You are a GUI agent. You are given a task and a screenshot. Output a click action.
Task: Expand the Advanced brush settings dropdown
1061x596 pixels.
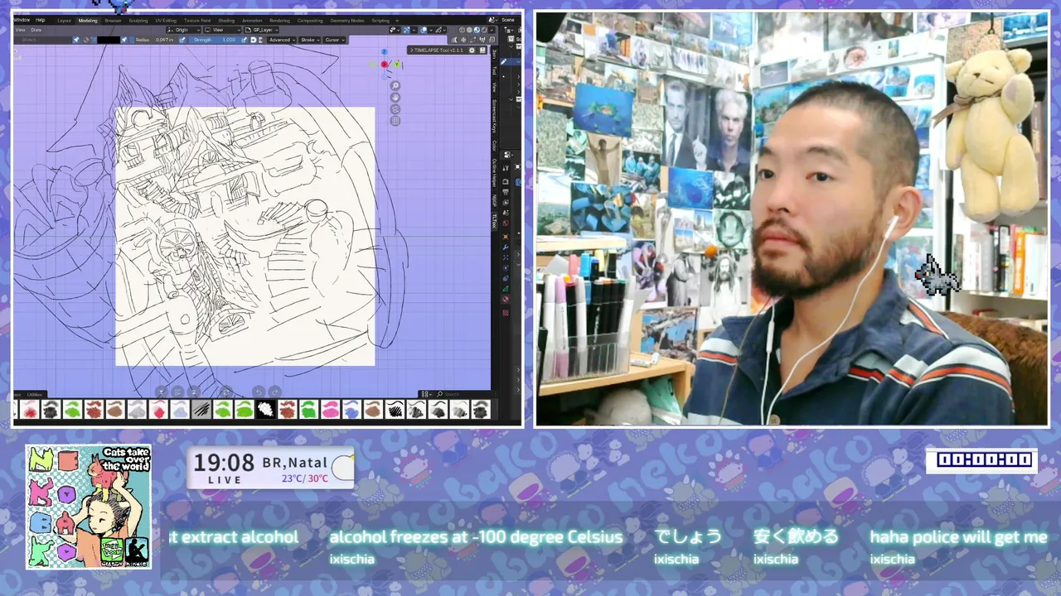pos(280,40)
